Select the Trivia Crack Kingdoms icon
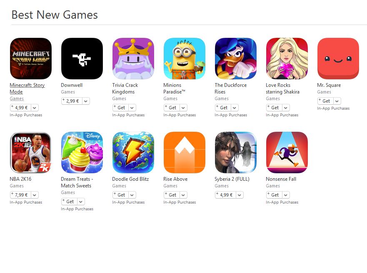The image size is (367, 273). [133, 59]
